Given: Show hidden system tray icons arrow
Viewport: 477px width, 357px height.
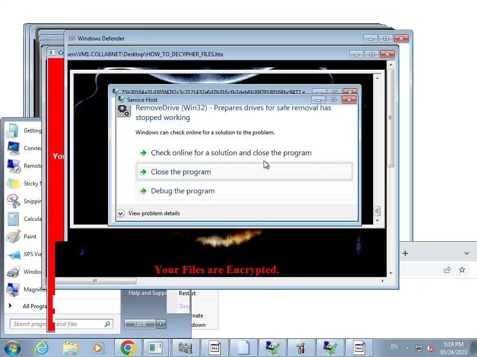Looking at the screenshot, I should point(407,348).
